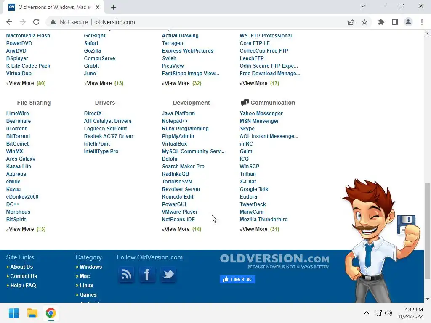Click the scrollbar up arrow

(x=427, y=34)
